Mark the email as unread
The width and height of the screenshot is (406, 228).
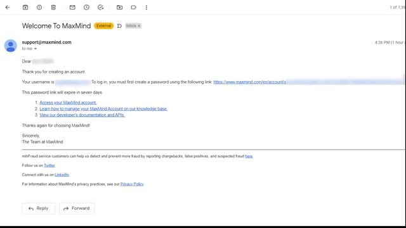click(x=72, y=8)
